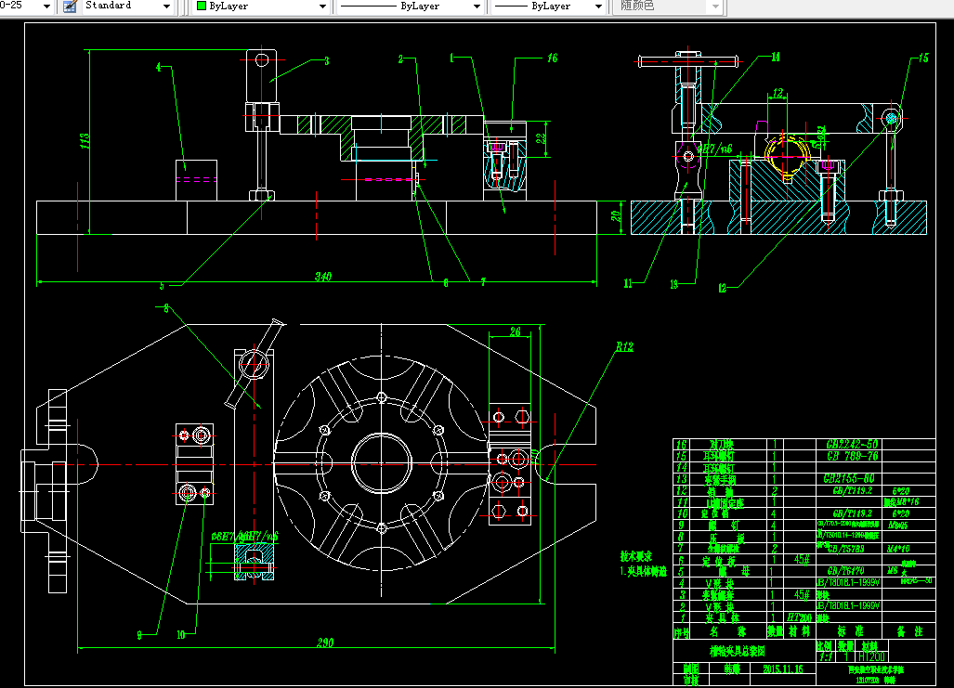Click the 1:1 scale value in title block
Viewport: 954px width, 688px height.
[x=825, y=657]
